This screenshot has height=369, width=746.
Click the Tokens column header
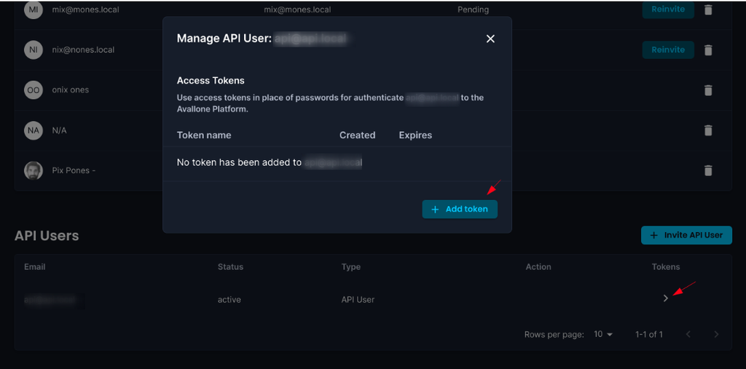pyautogui.click(x=666, y=267)
